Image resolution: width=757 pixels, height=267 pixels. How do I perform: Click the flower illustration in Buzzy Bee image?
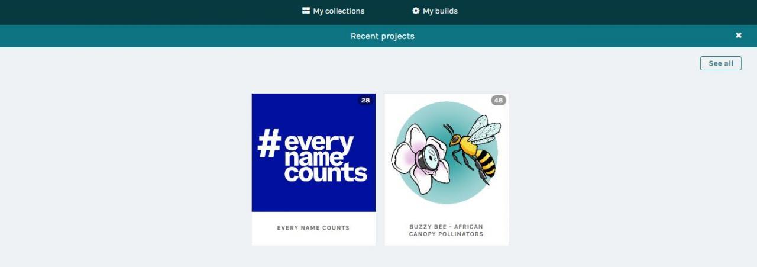420,159
